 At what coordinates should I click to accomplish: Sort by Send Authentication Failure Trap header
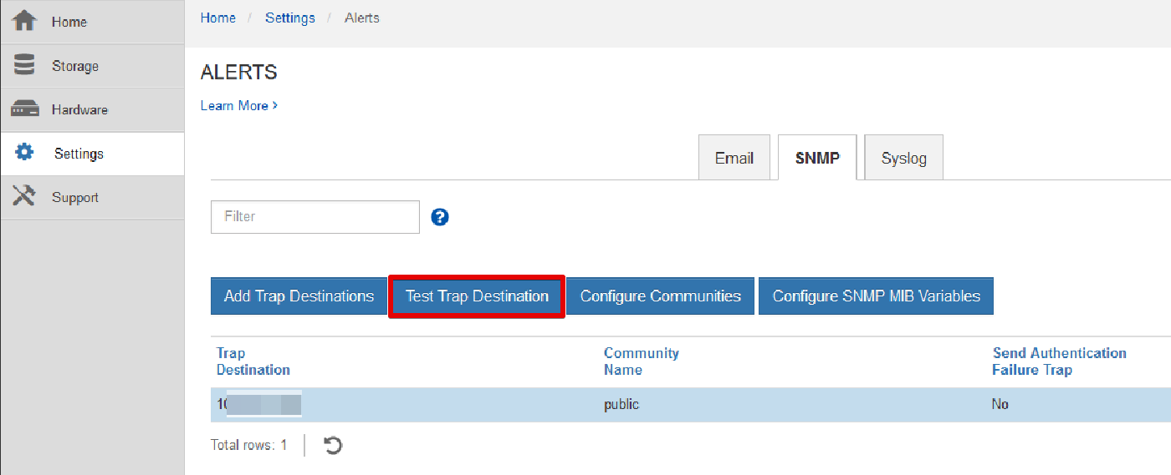coord(1059,361)
